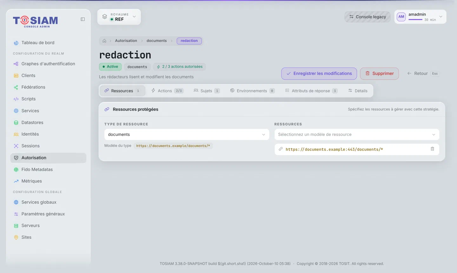Click the Métriques chart icon
The image size is (457, 273).
[x=16, y=181]
